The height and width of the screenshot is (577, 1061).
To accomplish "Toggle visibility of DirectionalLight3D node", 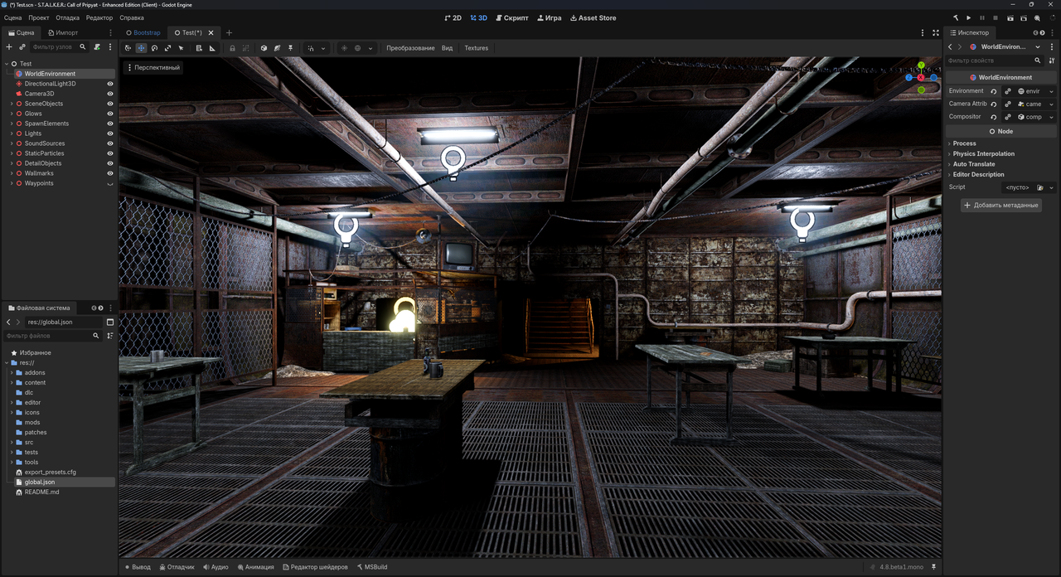I will tap(110, 84).
